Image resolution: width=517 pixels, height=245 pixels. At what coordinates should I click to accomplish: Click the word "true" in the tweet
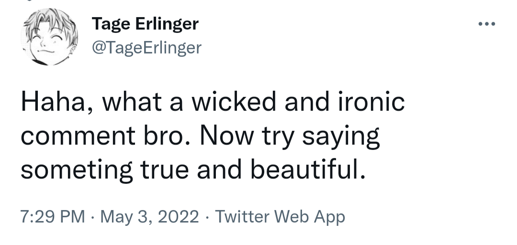[x=163, y=170]
